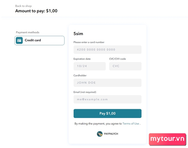Focus the Cardholder name field
The width and height of the screenshot is (188, 148).
coord(107,83)
